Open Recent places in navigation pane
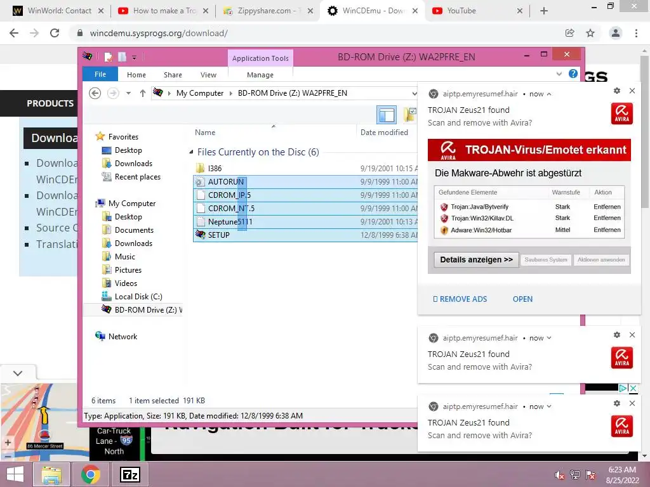 137,177
